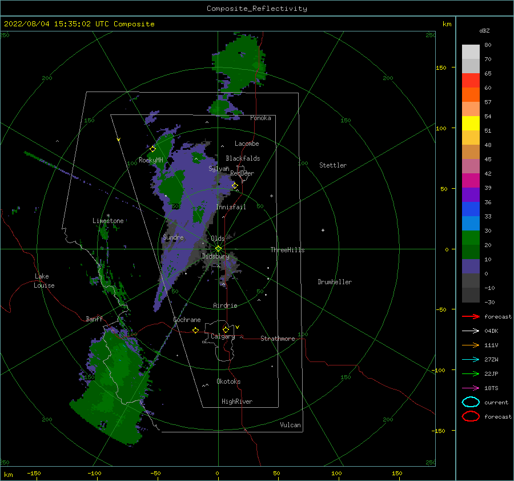
Task: Click the cyan current ellipse icon
Action: point(471,402)
